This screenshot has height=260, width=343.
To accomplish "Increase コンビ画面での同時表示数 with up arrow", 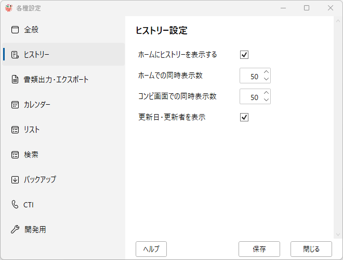I will [x=266, y=93].
